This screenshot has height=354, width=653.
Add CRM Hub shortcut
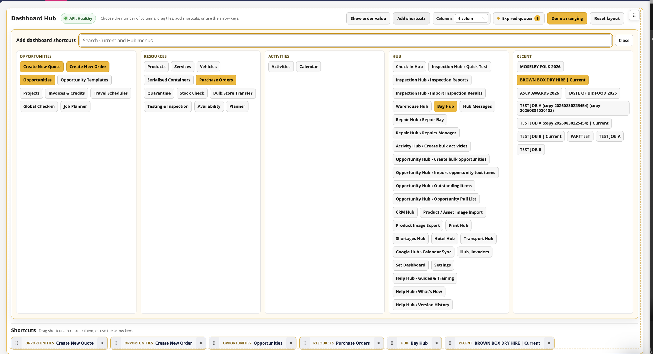click(405, 212)
